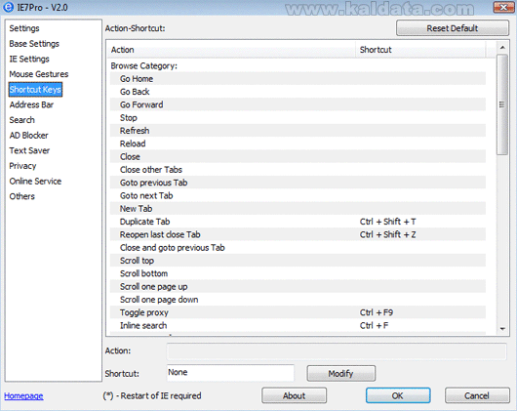
Task: Click the IE7Pro title bar icon
Action: tap(8, 7)
